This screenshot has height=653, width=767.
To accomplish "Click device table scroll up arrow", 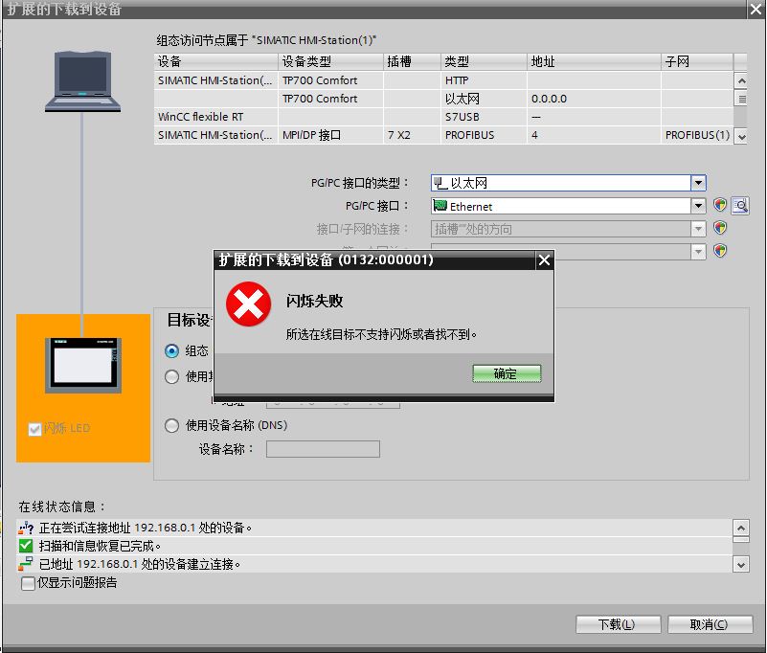I will click(741, 80).
